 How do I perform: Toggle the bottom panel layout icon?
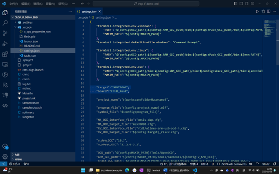(241, 4)
